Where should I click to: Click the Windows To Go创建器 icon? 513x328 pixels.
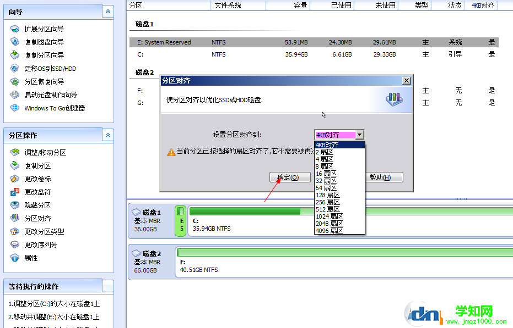coord(15,108)
